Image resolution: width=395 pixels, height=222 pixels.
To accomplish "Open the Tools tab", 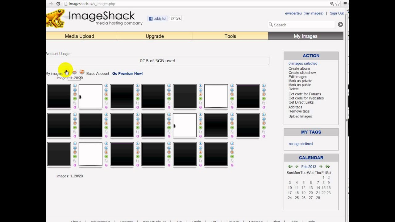I will (x=230, y=36).
